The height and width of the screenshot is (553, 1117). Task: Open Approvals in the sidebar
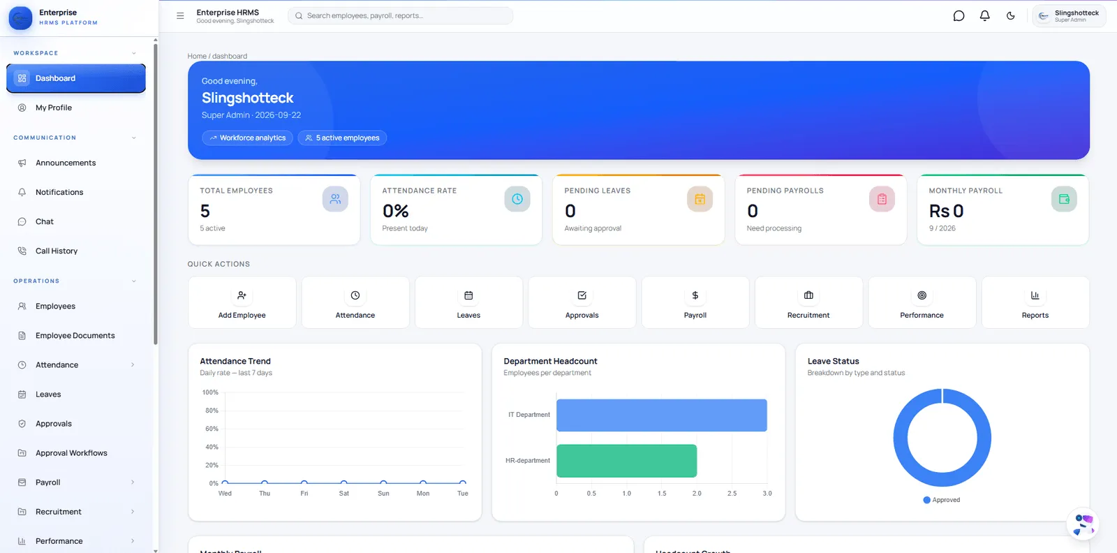pyautogui.click(x=76, y=423)
